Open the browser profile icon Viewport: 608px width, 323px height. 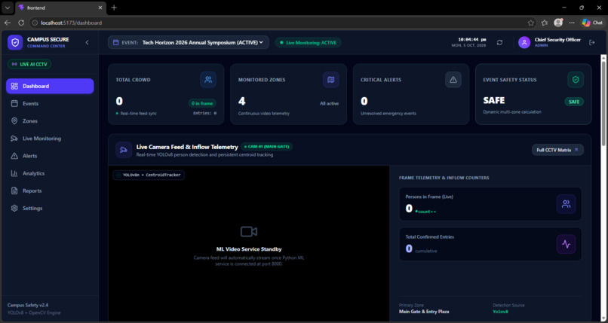pos(558,23)
